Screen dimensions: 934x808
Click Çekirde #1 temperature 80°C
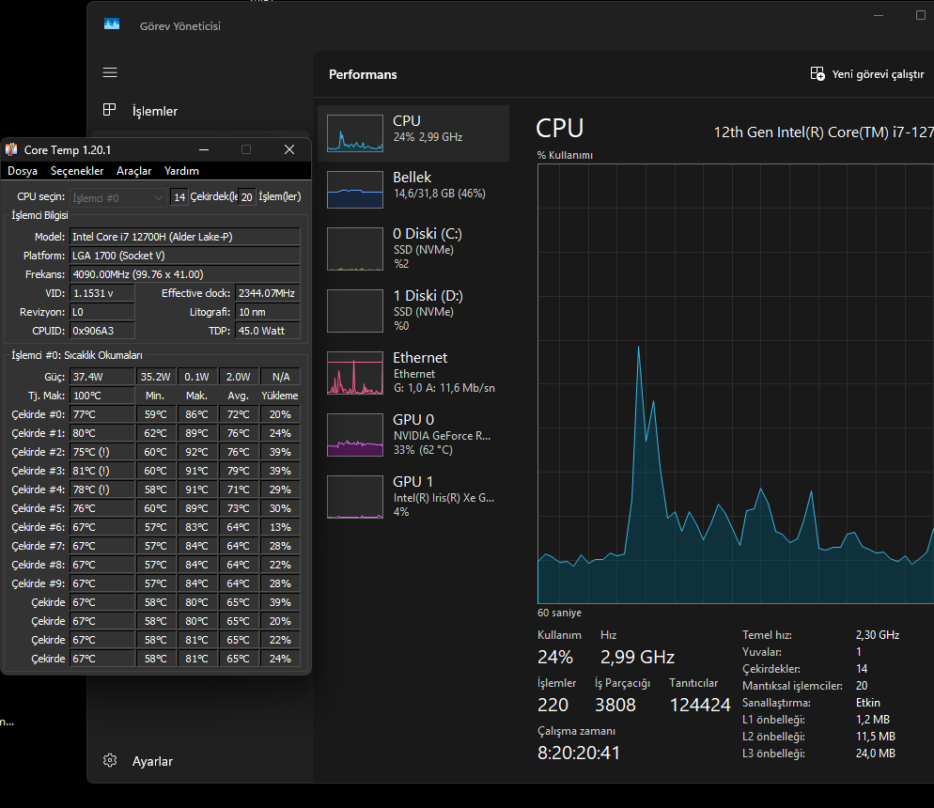pos(101,433)
